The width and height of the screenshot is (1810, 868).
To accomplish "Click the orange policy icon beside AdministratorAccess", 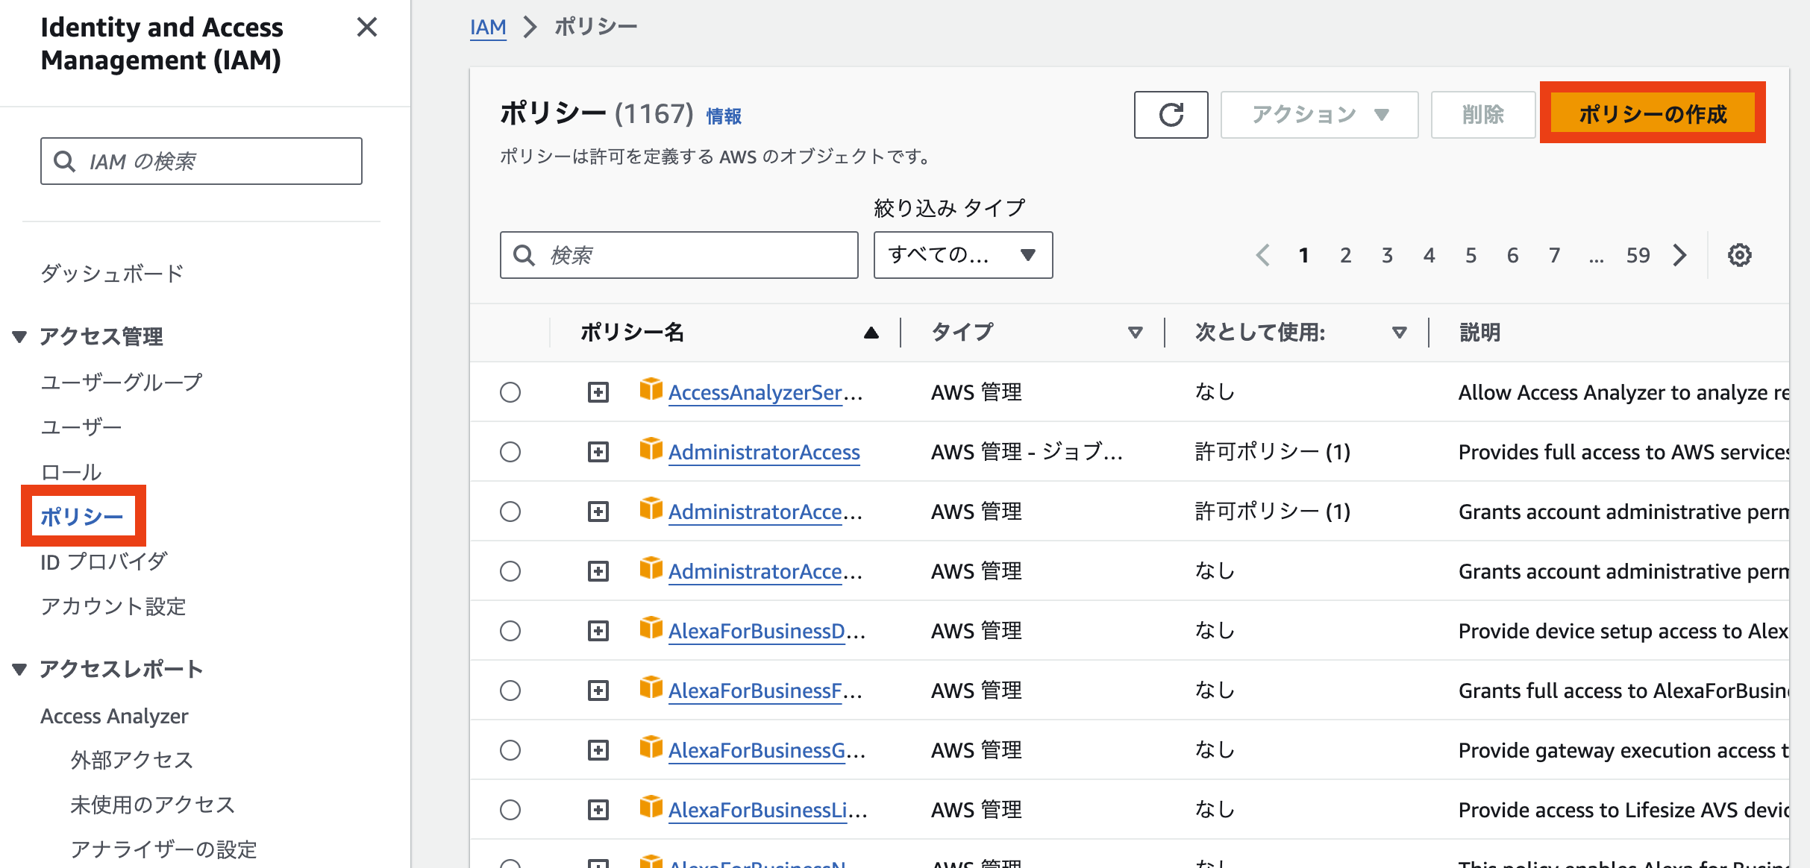I will point(650,450).
